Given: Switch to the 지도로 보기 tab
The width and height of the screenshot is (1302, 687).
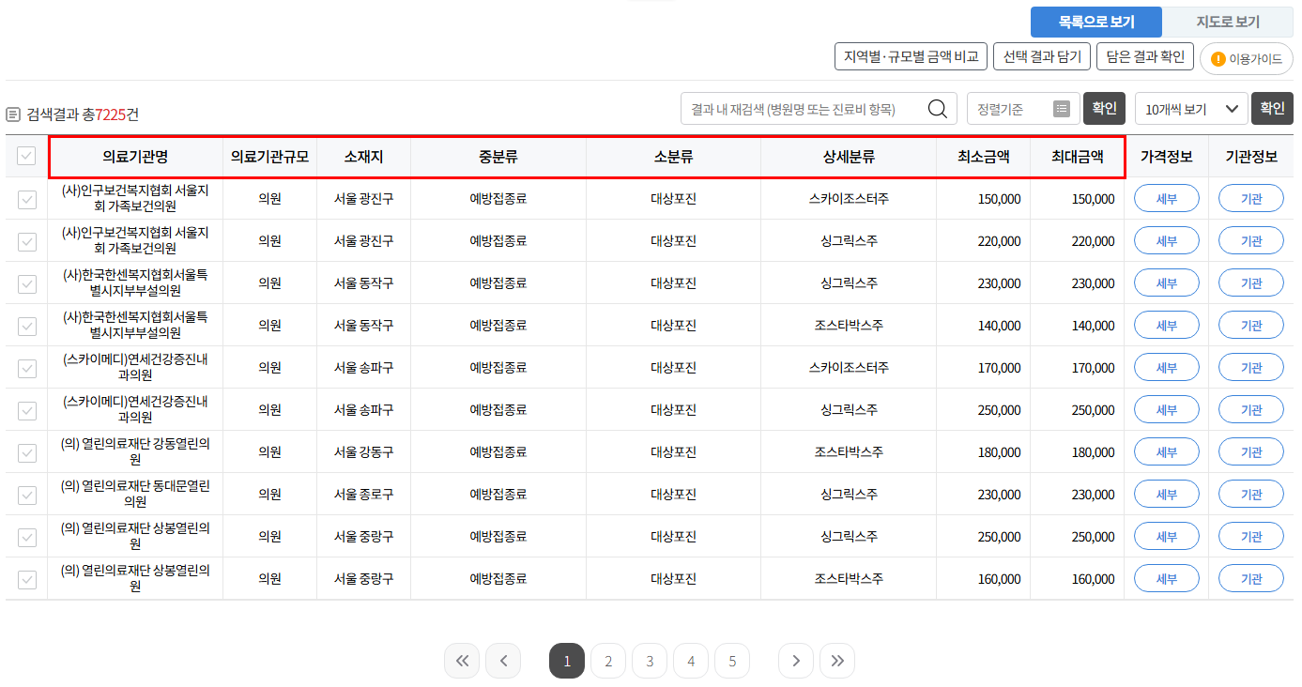Looking at the screenshot, I should click(1228, 22).
